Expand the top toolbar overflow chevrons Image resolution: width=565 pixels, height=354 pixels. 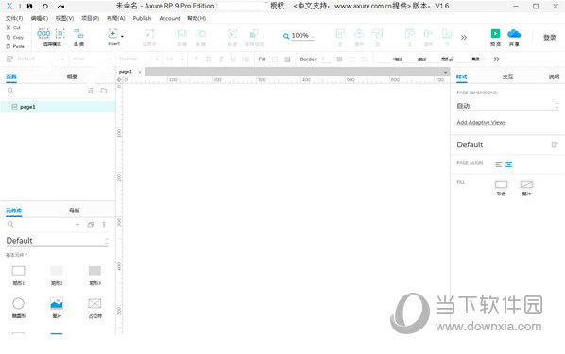click(464, 37)
